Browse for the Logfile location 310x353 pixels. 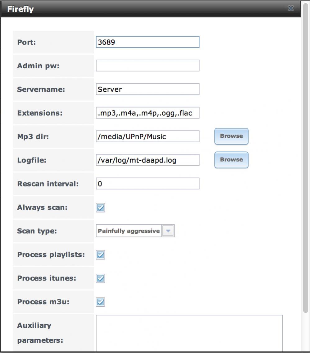(231, 160)
